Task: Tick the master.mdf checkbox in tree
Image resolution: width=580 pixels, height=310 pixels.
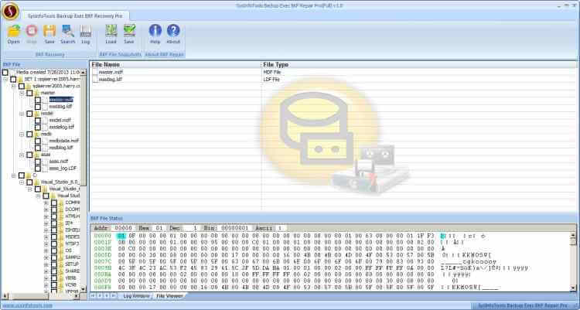Action: pyautogui.click(x=38, y=100)
